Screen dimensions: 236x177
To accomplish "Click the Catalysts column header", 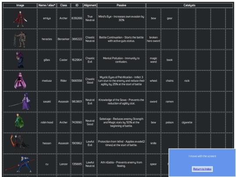I will (189, 5).
